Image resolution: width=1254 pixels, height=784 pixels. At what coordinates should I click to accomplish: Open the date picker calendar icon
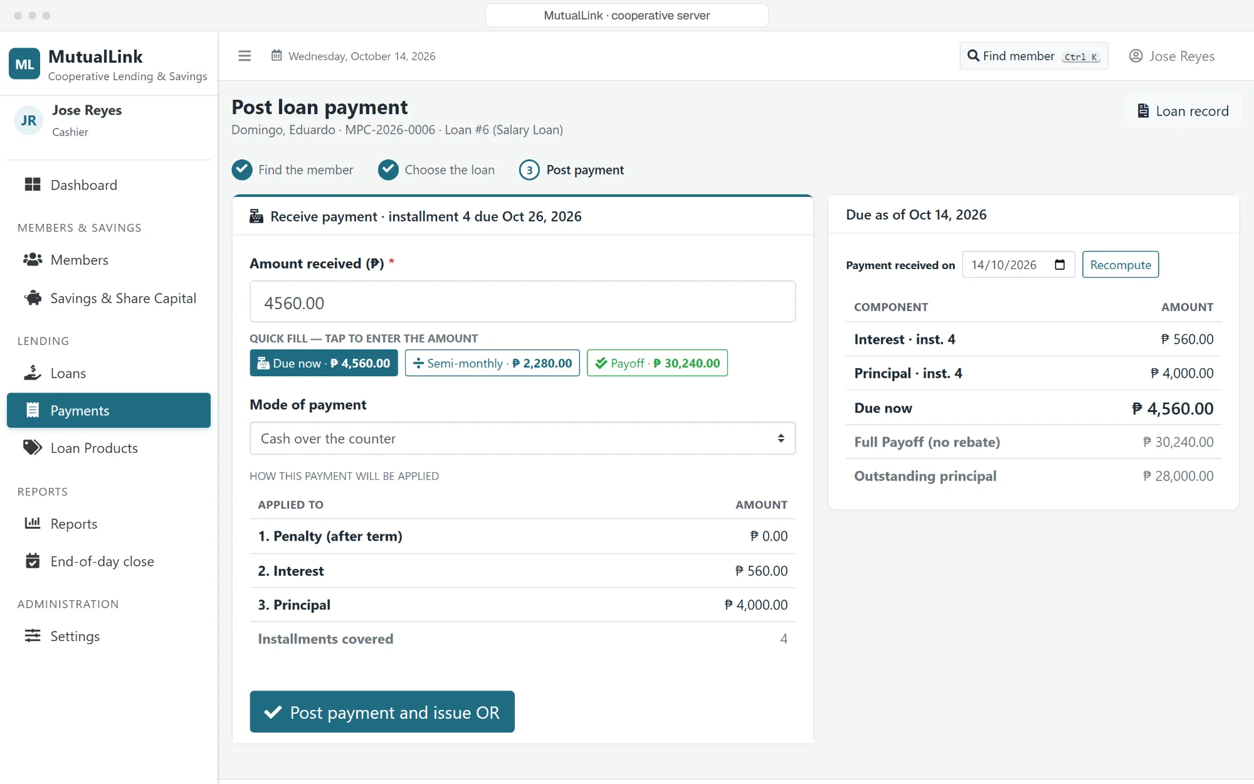pos(1060,265)
